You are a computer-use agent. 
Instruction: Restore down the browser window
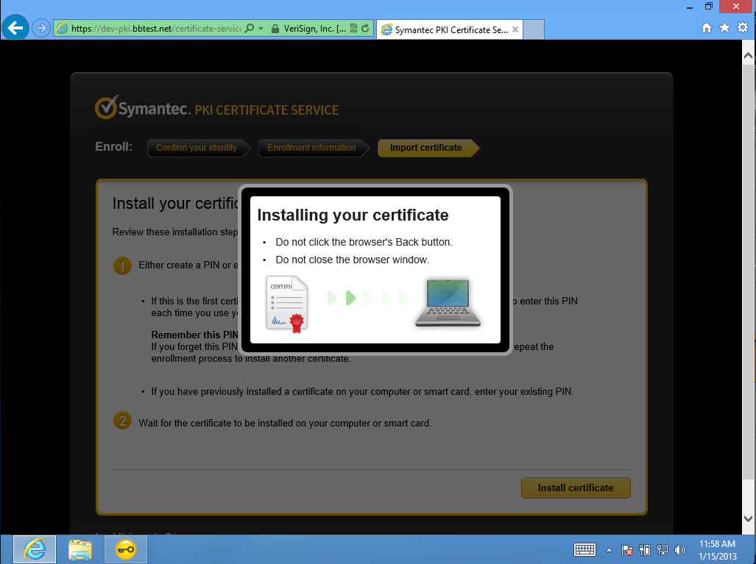click(x=708, y=7)
